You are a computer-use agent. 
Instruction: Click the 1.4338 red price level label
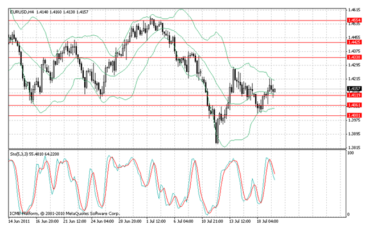click(354, 57)
